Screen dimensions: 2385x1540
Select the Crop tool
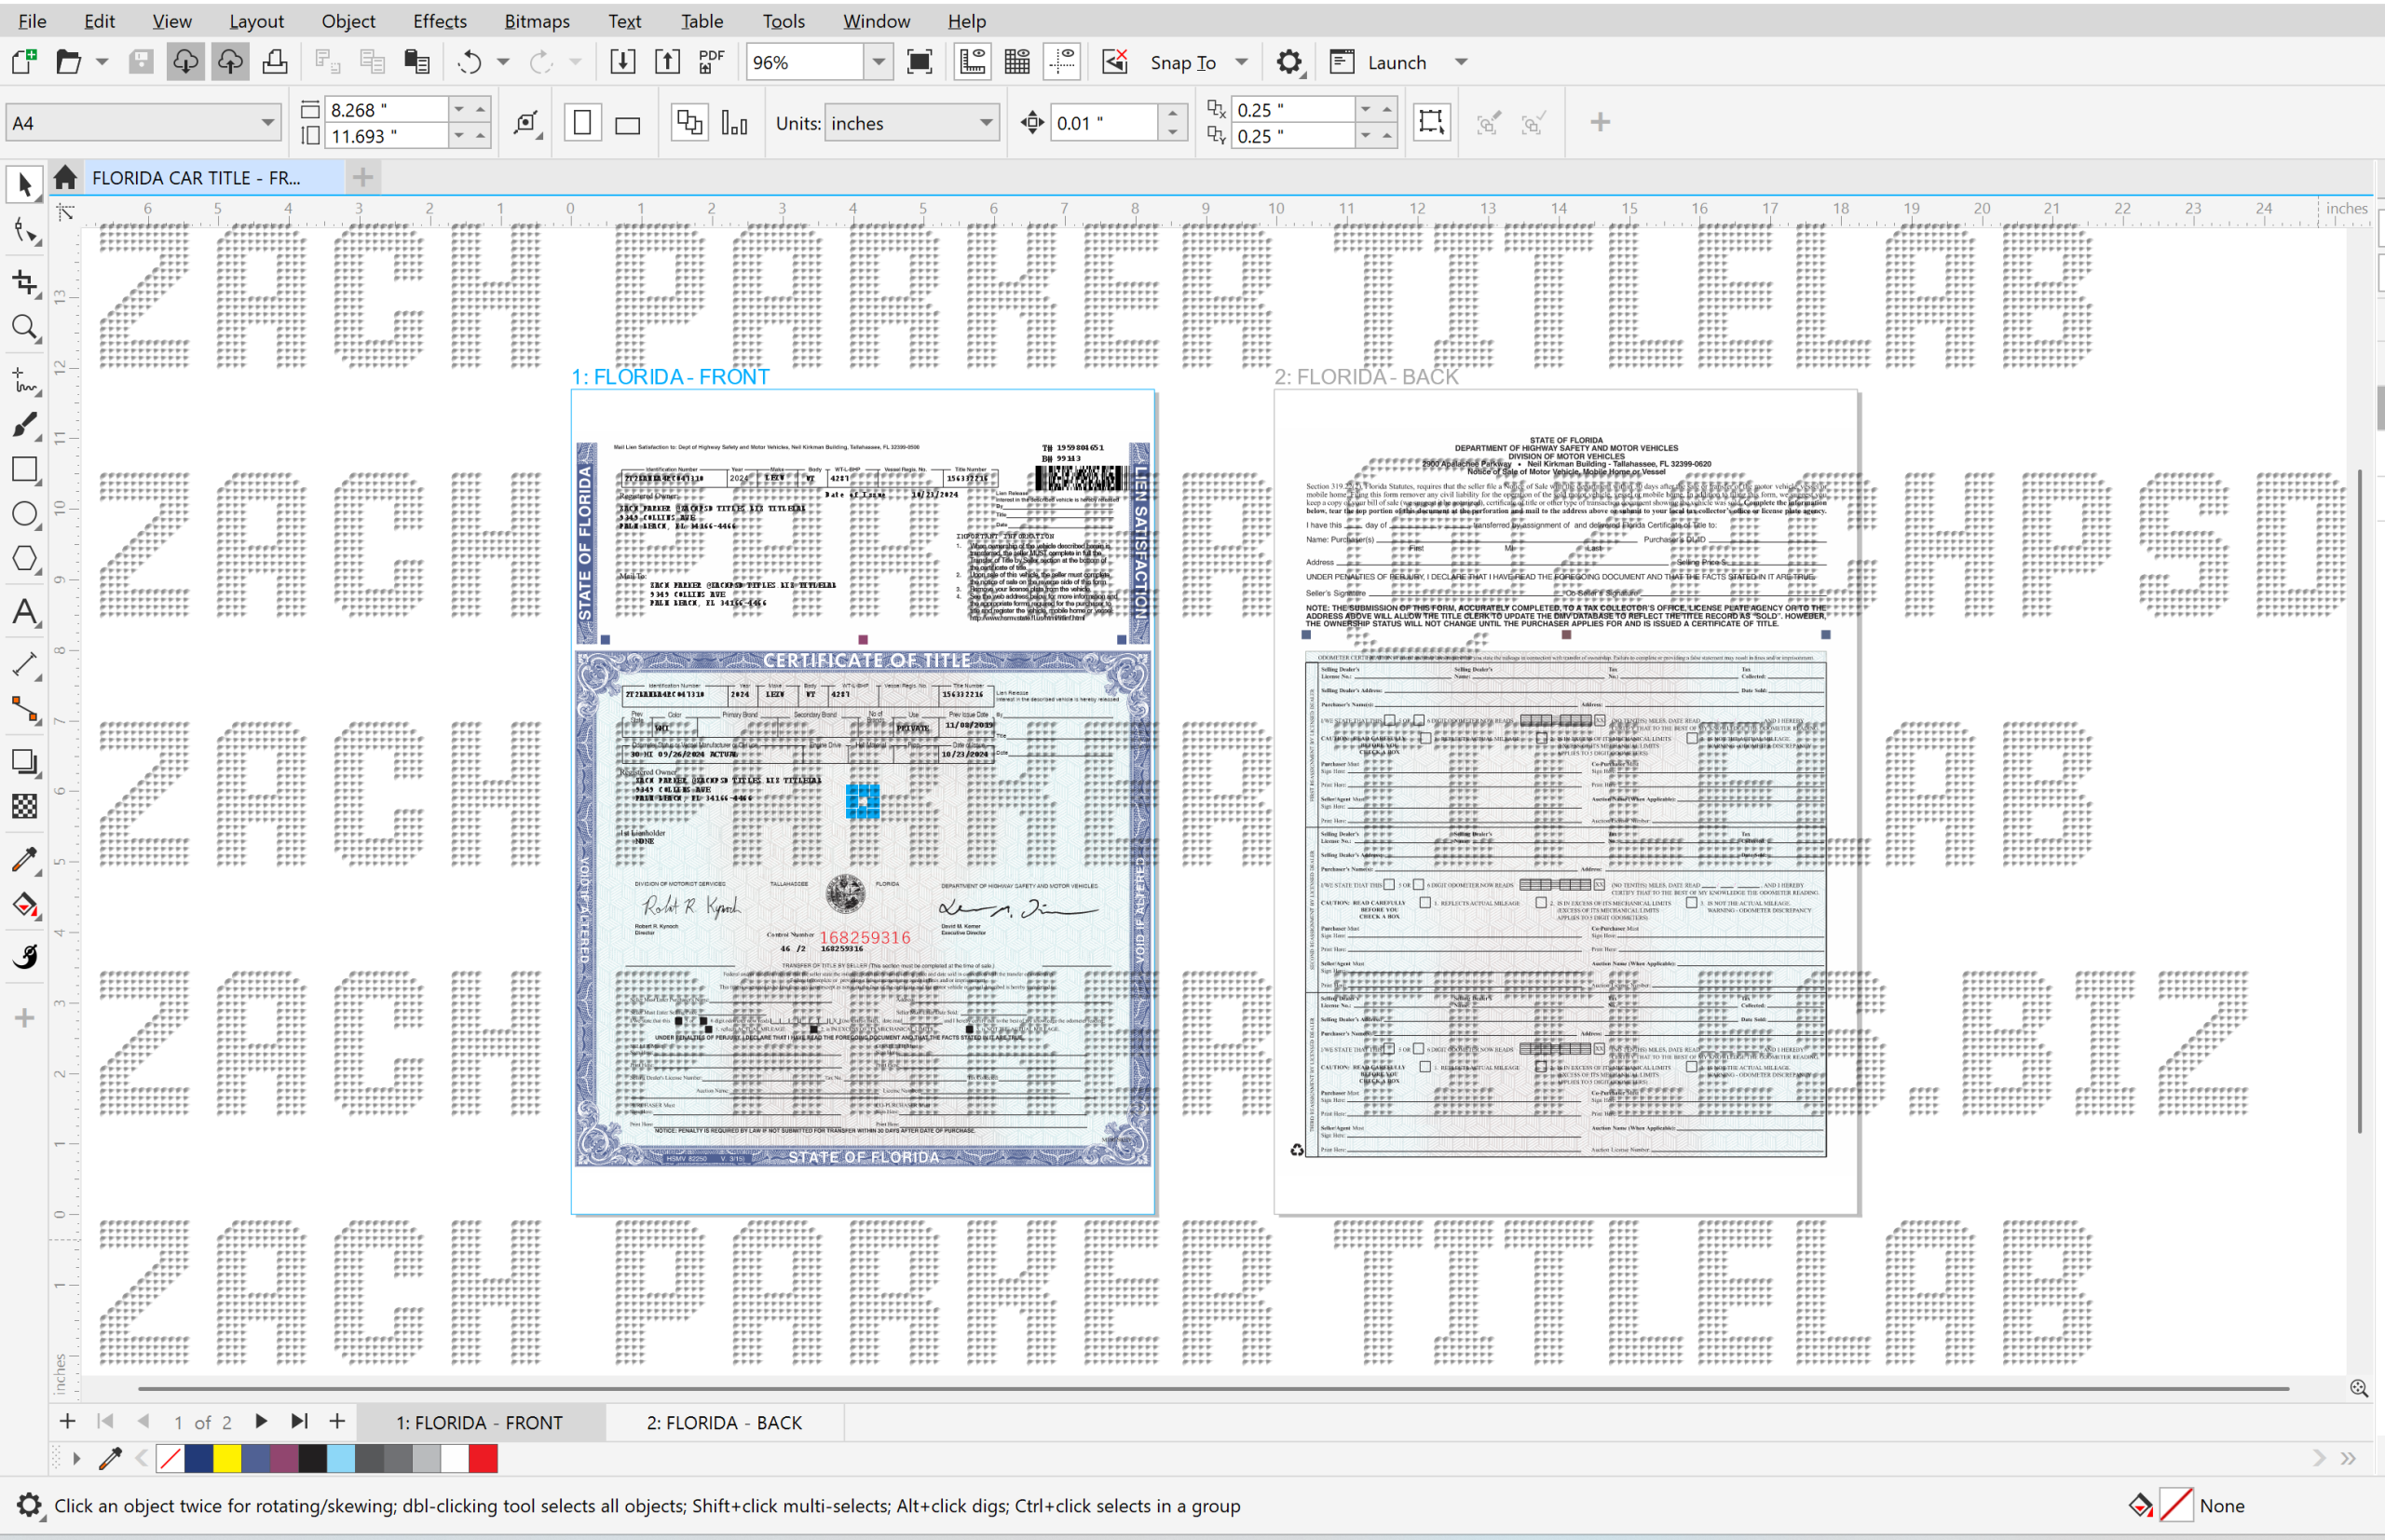point(25,282)
